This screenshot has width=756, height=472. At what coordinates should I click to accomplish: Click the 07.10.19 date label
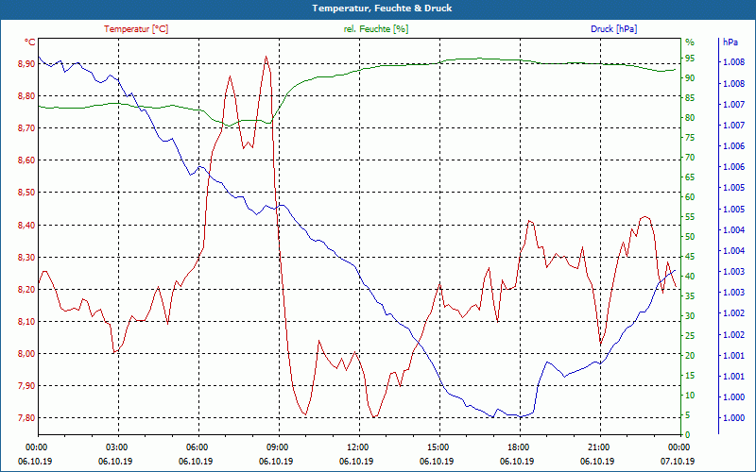[x=678, y=462]
